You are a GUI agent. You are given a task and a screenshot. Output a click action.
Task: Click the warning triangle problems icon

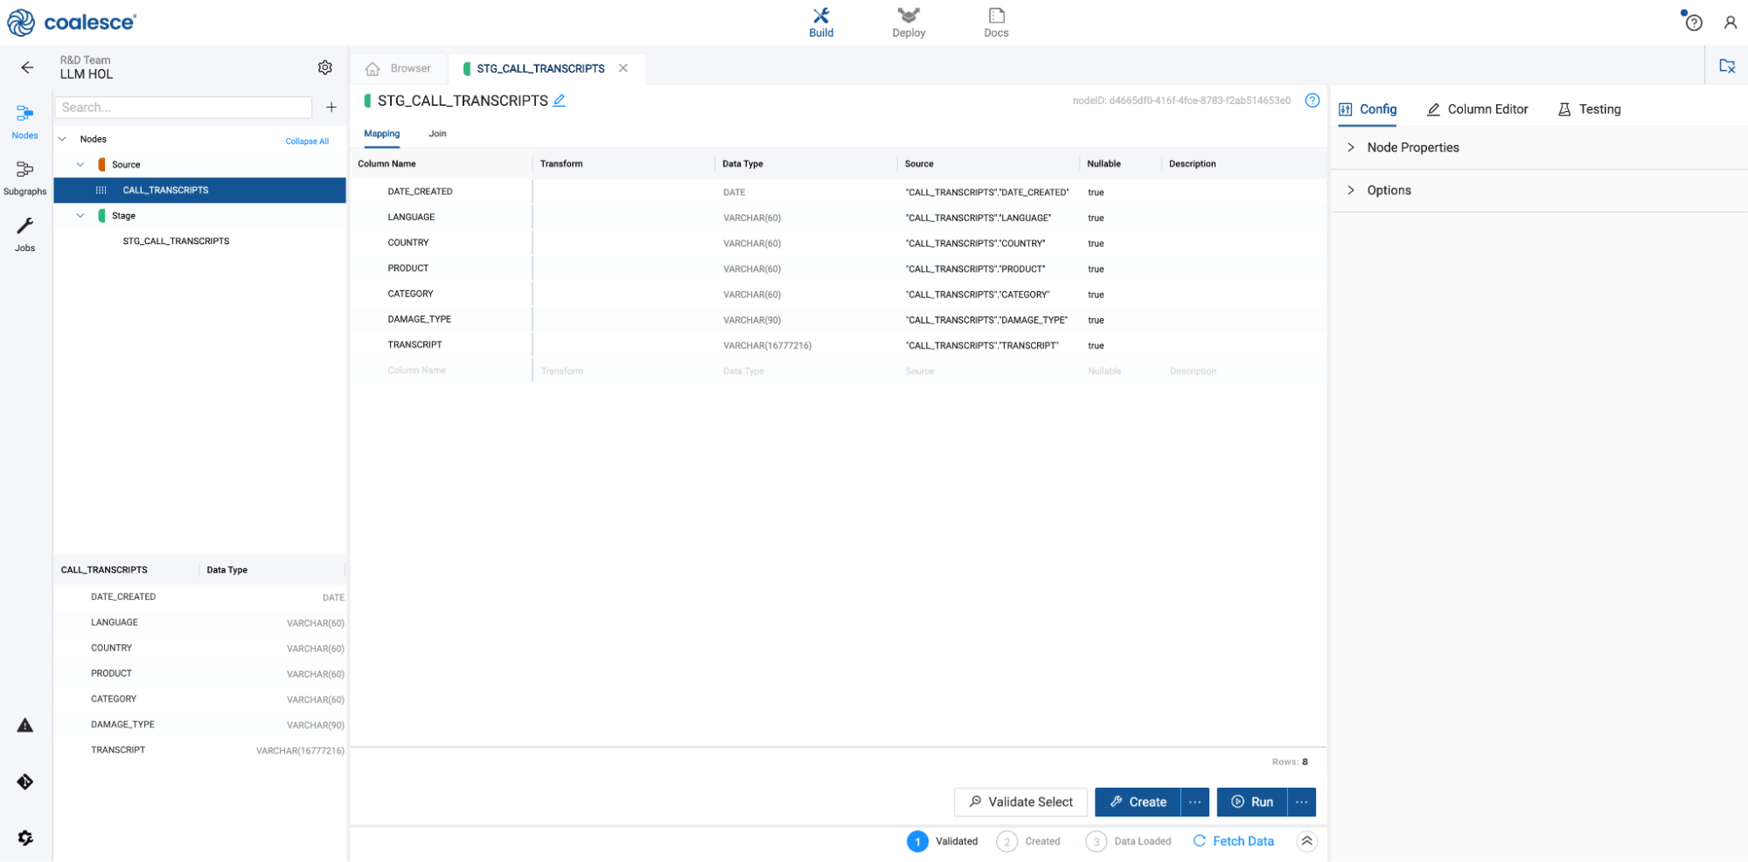point(24,725)
